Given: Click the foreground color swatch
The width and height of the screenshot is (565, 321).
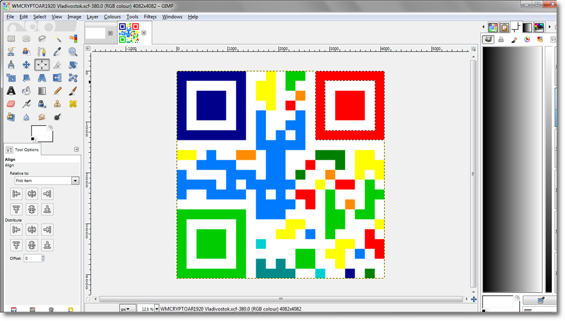Looking at the screenshot, I should coord(38,131).
